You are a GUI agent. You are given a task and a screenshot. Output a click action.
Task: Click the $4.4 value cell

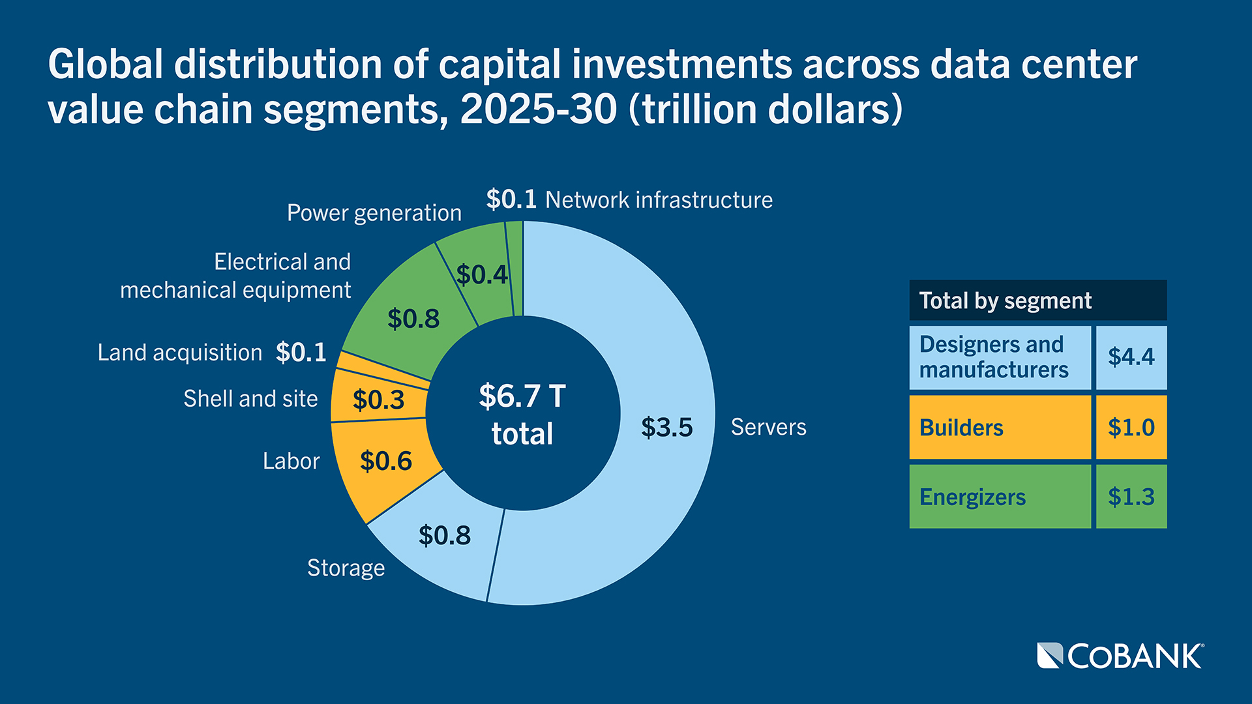coord(1131,357)
